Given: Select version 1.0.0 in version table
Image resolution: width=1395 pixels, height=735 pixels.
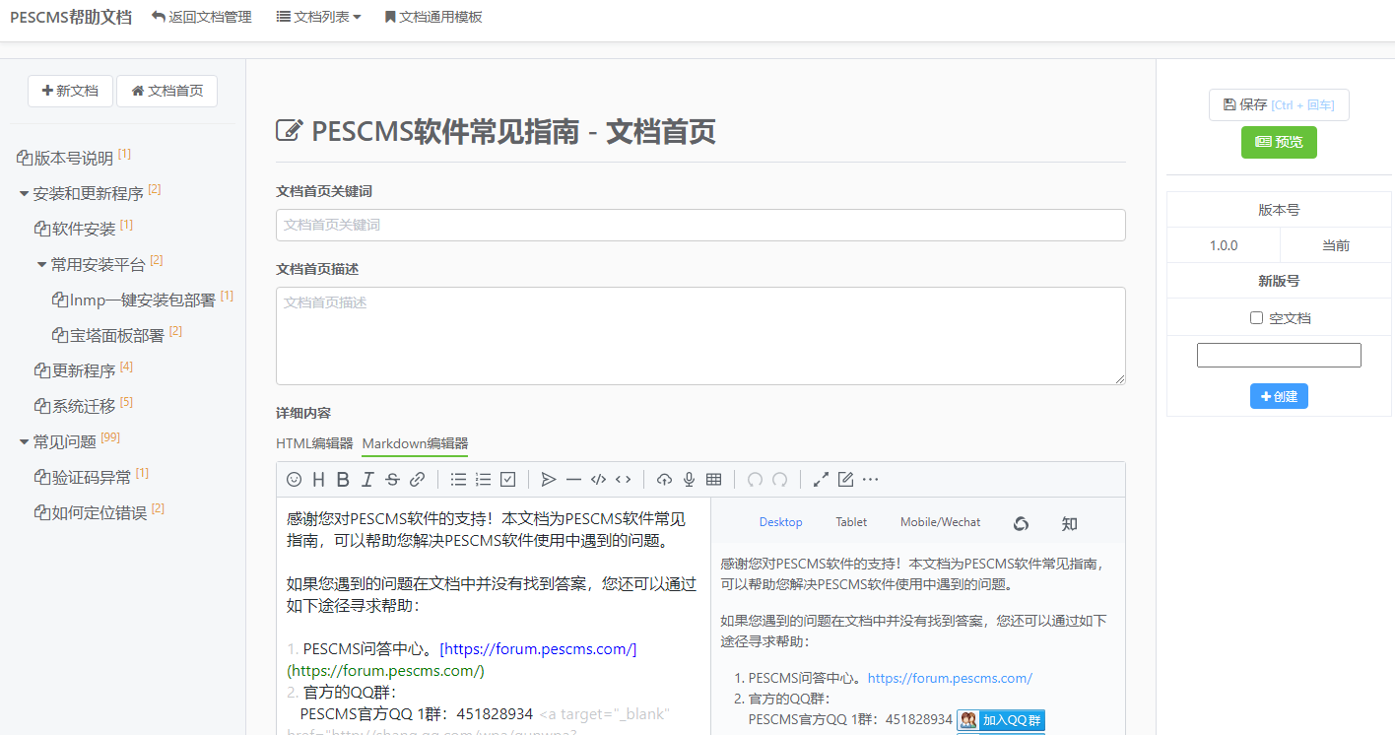Looking at the screenshot, I should (x=1224, y=245).
